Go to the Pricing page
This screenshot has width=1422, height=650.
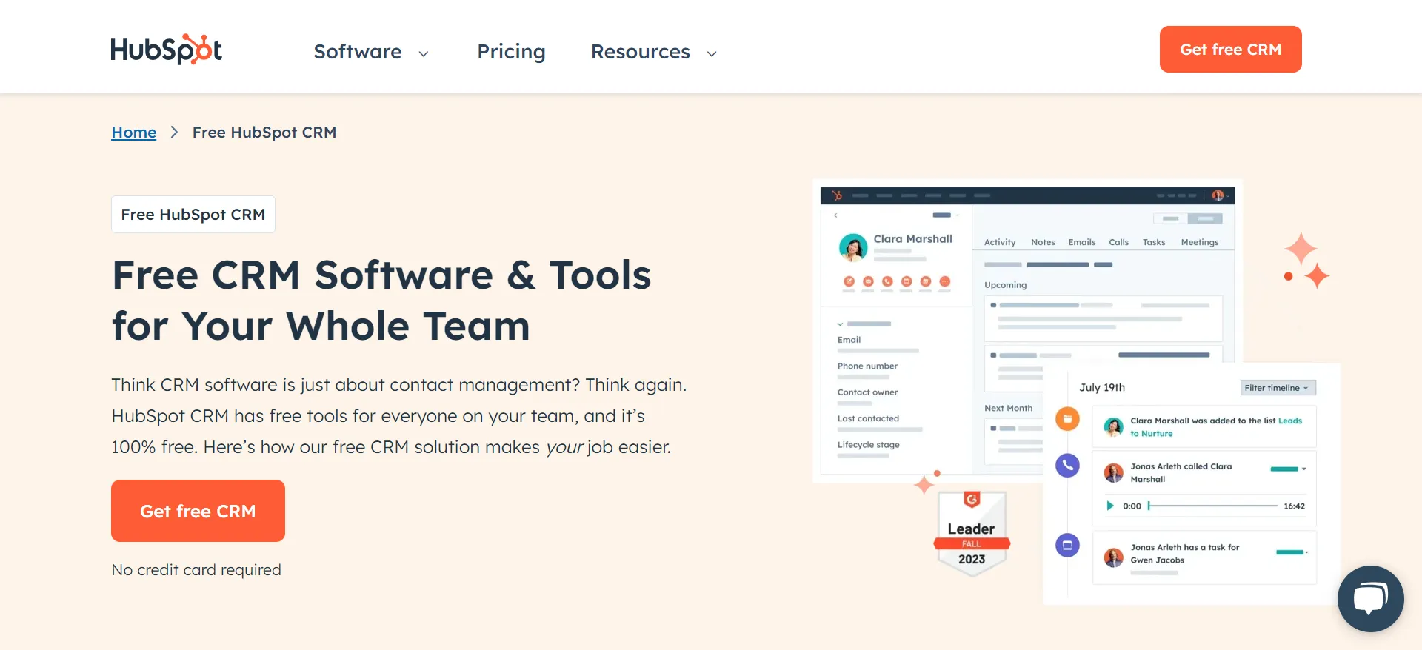coord(511,52)
